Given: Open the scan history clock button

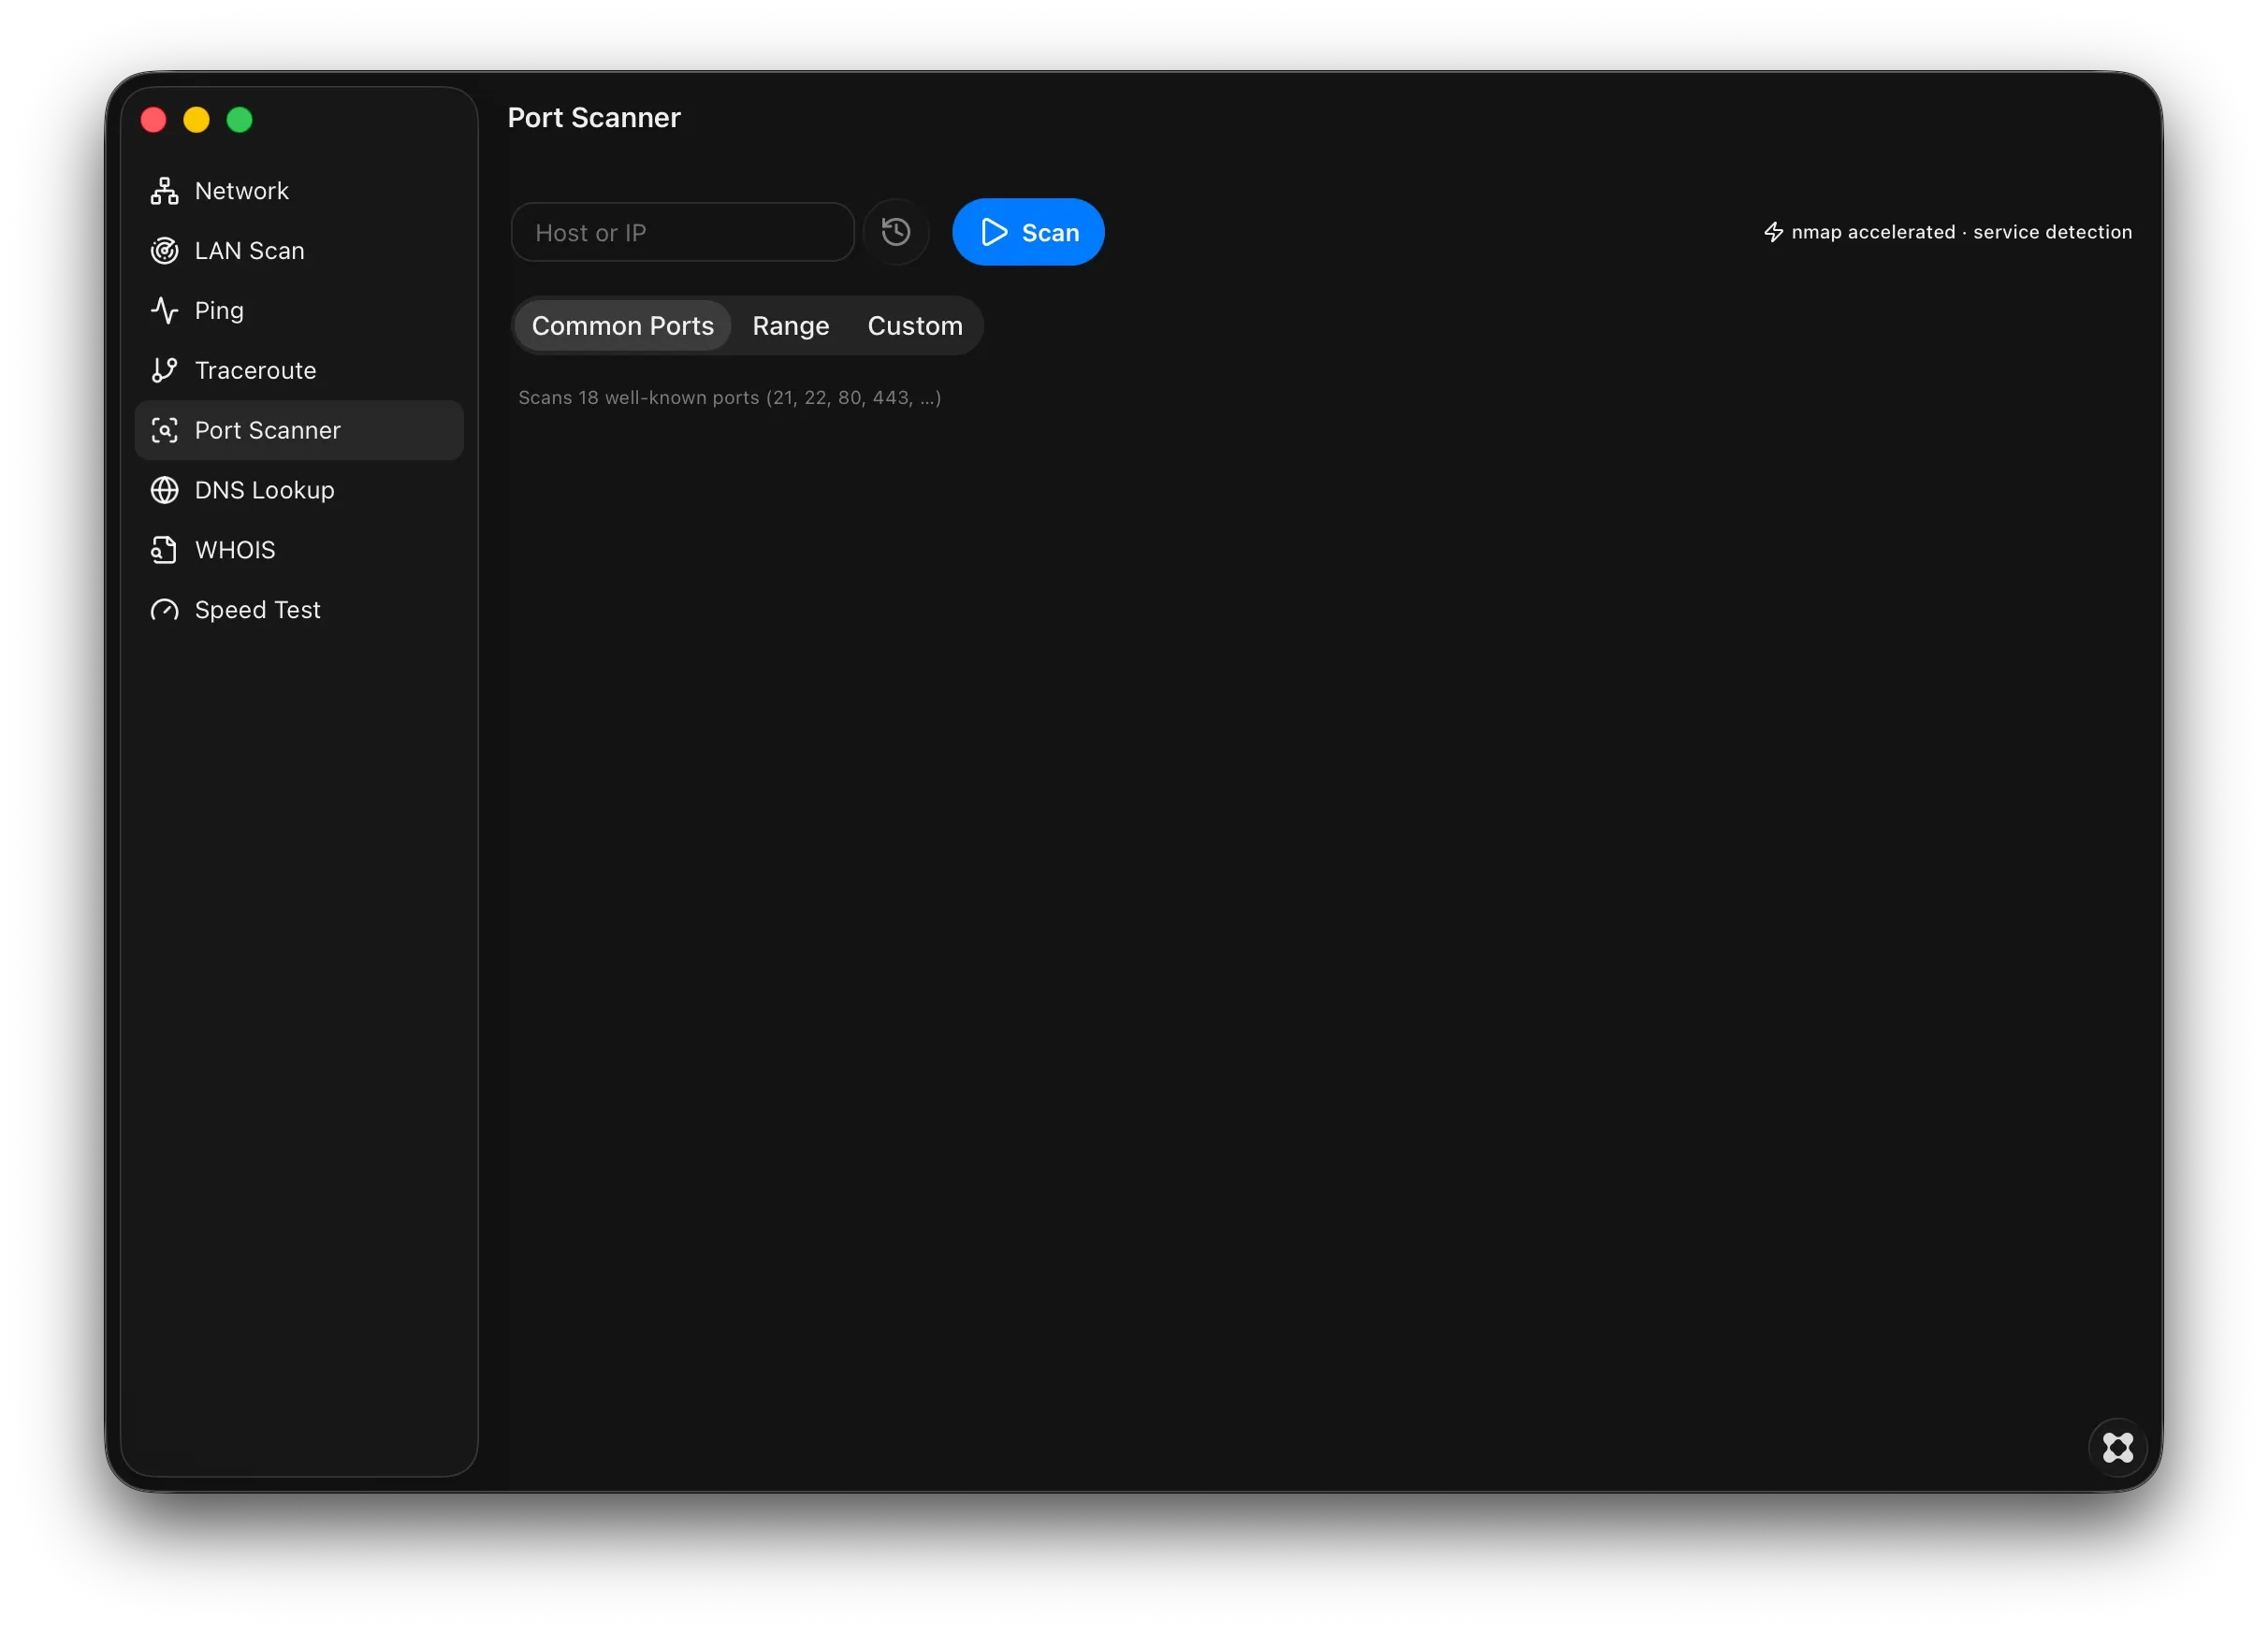Looking at the screenshot, I should [896, 233].
